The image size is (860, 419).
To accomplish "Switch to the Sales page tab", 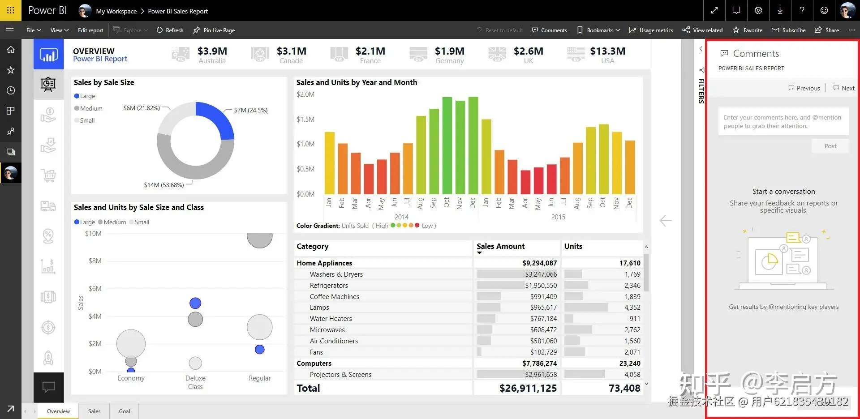I will click(x=94, y=411).
